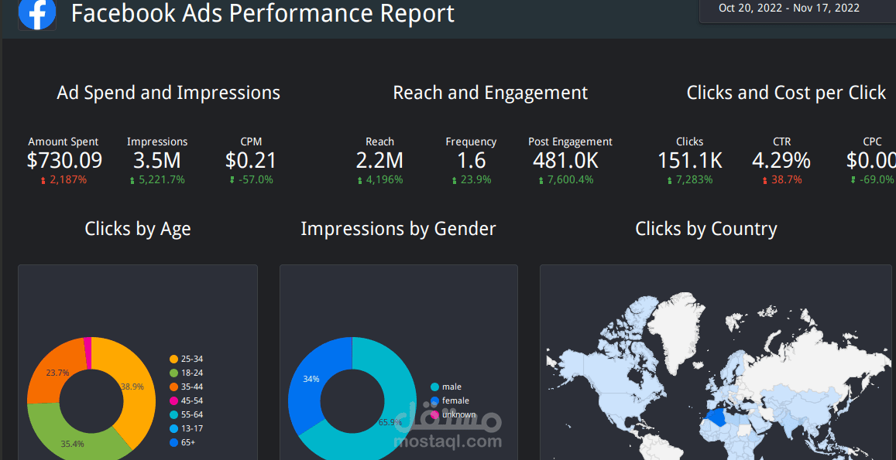Click the 18-24 age legend swatch

tap(173, 373)
